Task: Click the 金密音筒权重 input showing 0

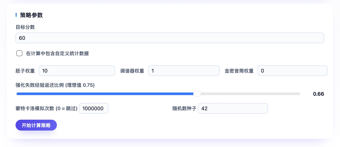Action: click(x=292, y=71)
